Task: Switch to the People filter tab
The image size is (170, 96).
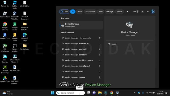Action: click(120, 11)
